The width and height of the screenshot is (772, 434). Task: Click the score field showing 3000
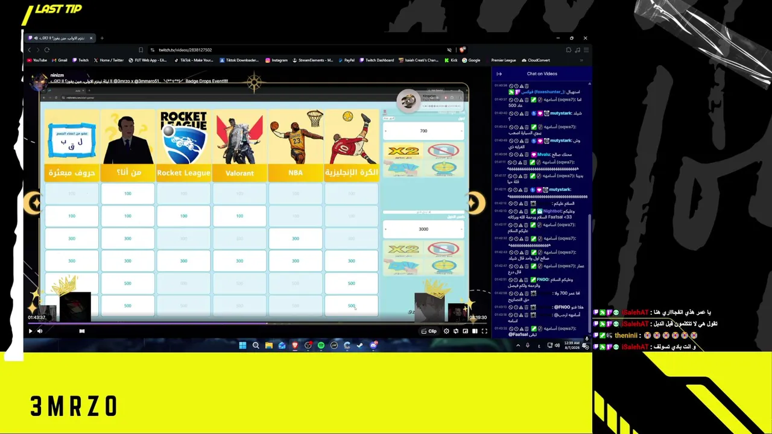(423, 229)
